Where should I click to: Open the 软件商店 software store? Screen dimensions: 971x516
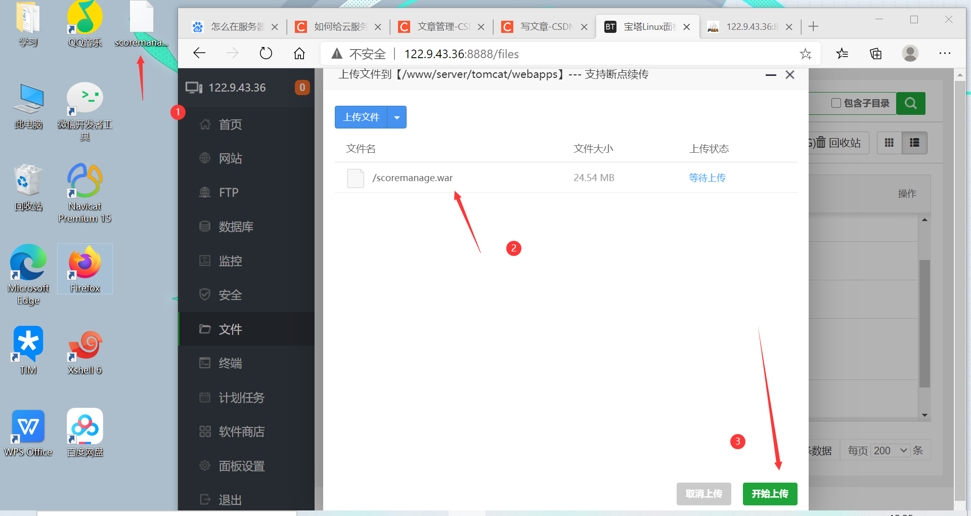click(241, 431)
